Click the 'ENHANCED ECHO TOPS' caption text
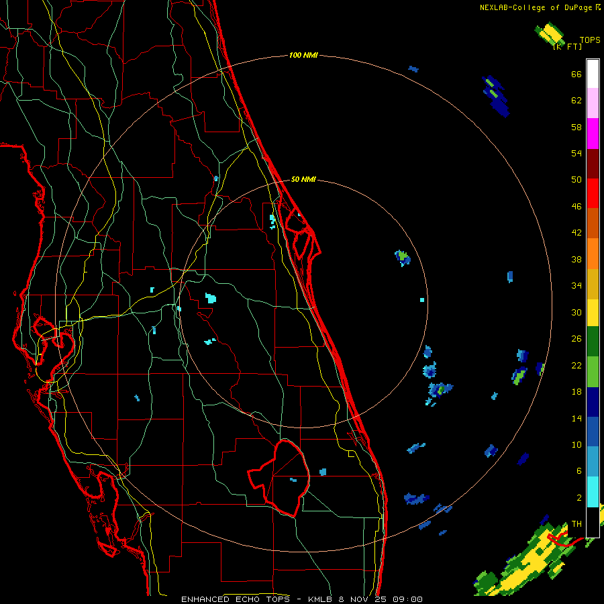 point(236,599)
